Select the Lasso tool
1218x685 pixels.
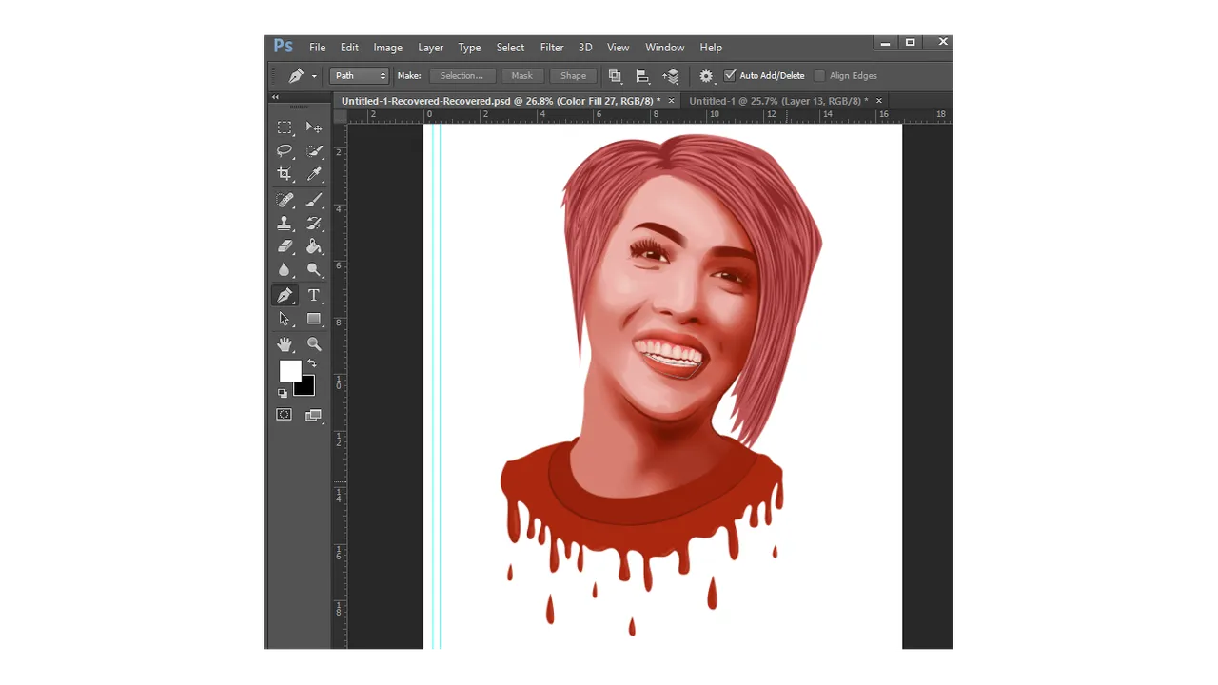tap(285, 150)
